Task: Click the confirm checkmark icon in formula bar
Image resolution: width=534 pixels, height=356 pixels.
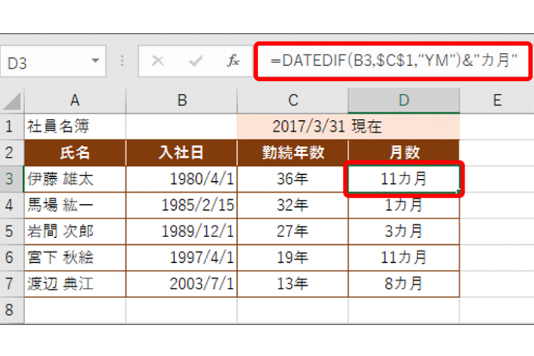Action: pos(196,61)
